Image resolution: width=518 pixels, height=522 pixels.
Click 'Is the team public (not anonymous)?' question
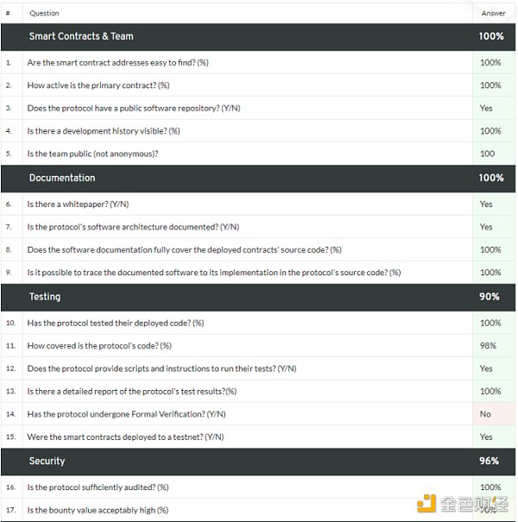pyautogui.click(x=93, y=154)
